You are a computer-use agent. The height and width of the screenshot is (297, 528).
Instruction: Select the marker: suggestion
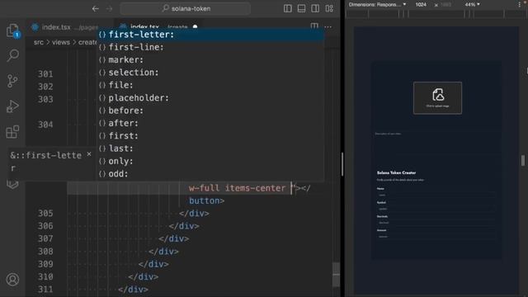210,59
